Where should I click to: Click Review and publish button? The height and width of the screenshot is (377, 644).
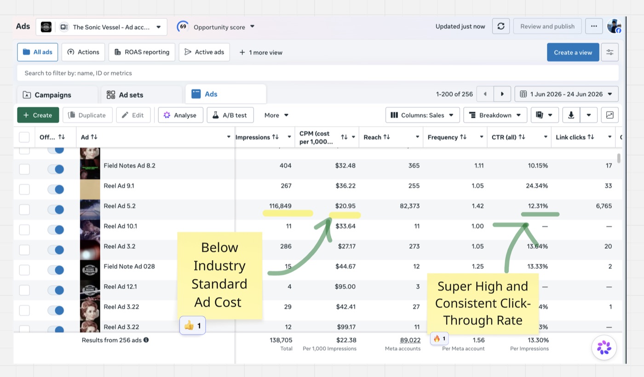coord(547,26)
